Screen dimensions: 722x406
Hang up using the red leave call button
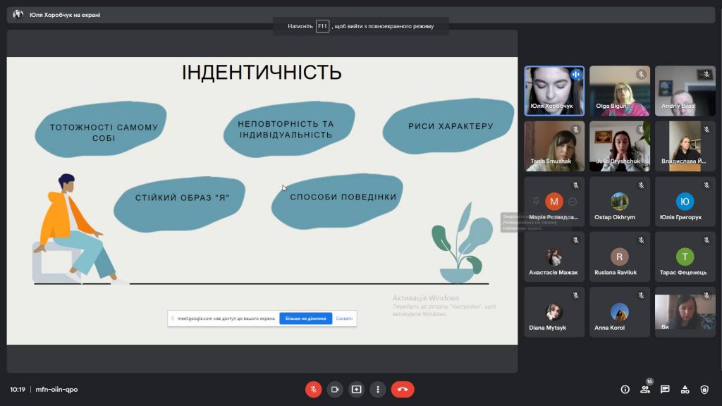point(403,389)
